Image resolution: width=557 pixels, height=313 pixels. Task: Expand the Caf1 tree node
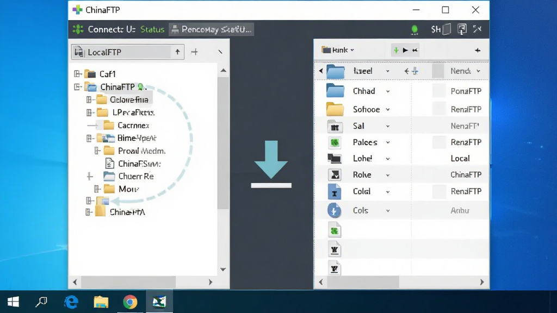(77, 74)
